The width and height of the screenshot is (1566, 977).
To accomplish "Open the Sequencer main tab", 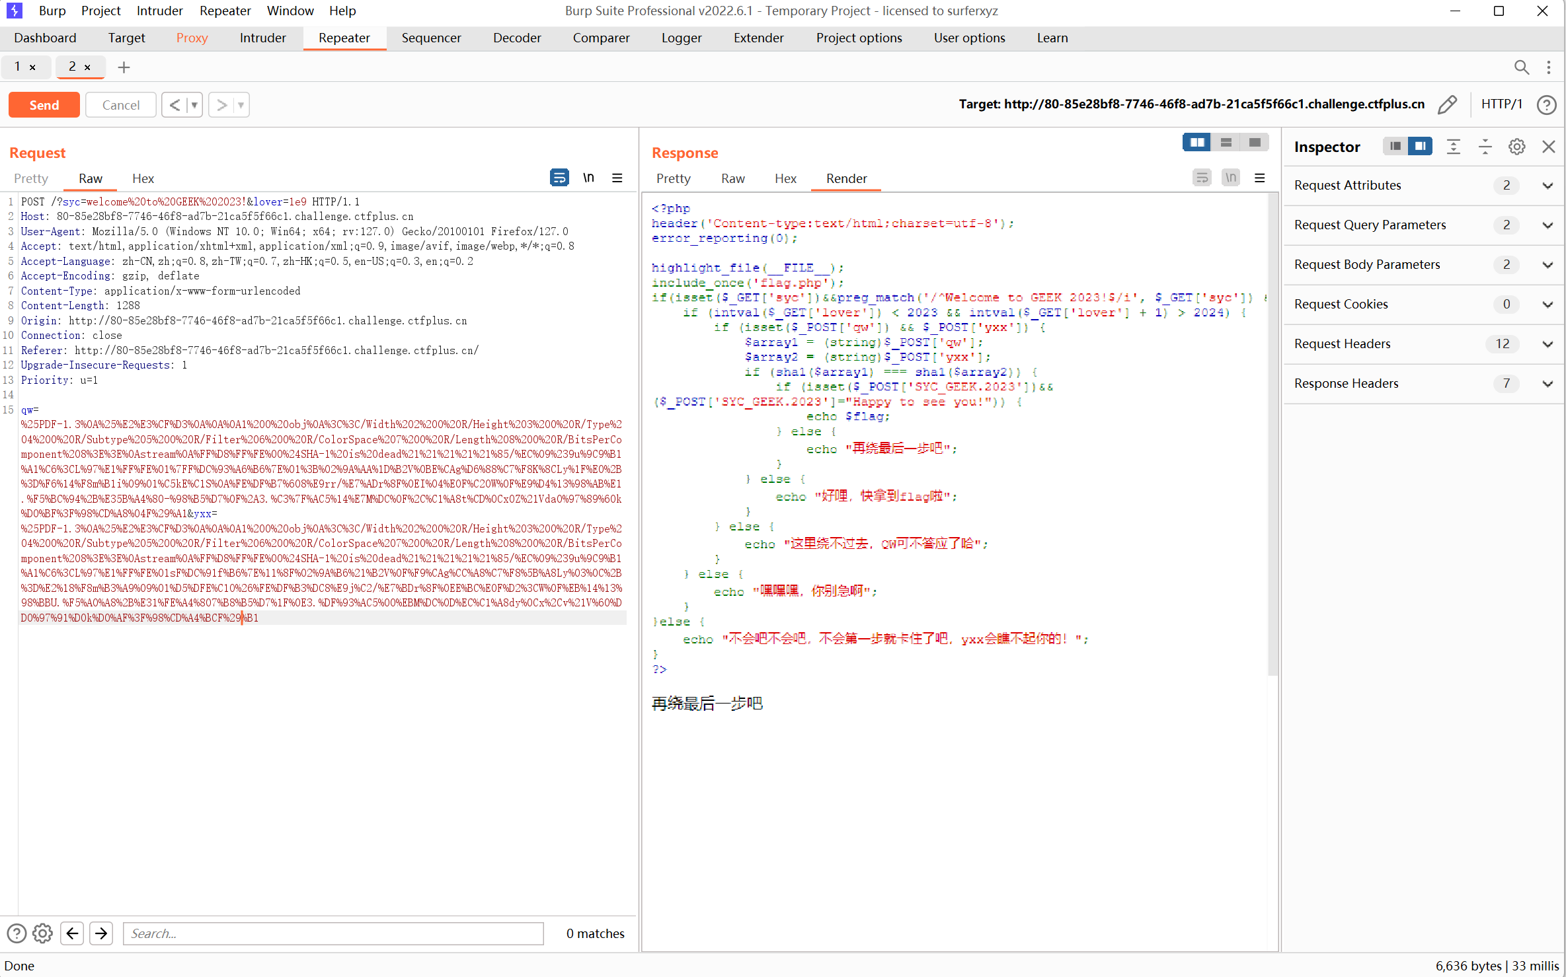I will [x=431, y=38].
